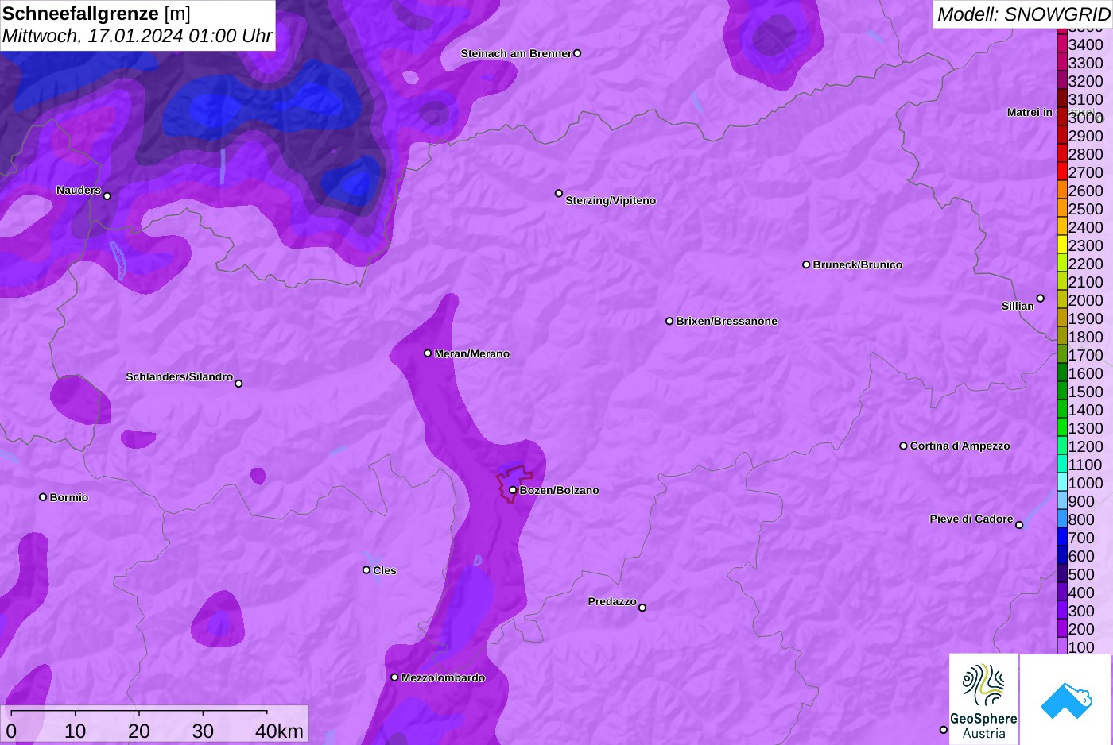
Task: Click the 500 m legend color swatch
Action: [x=1061, y=574]
